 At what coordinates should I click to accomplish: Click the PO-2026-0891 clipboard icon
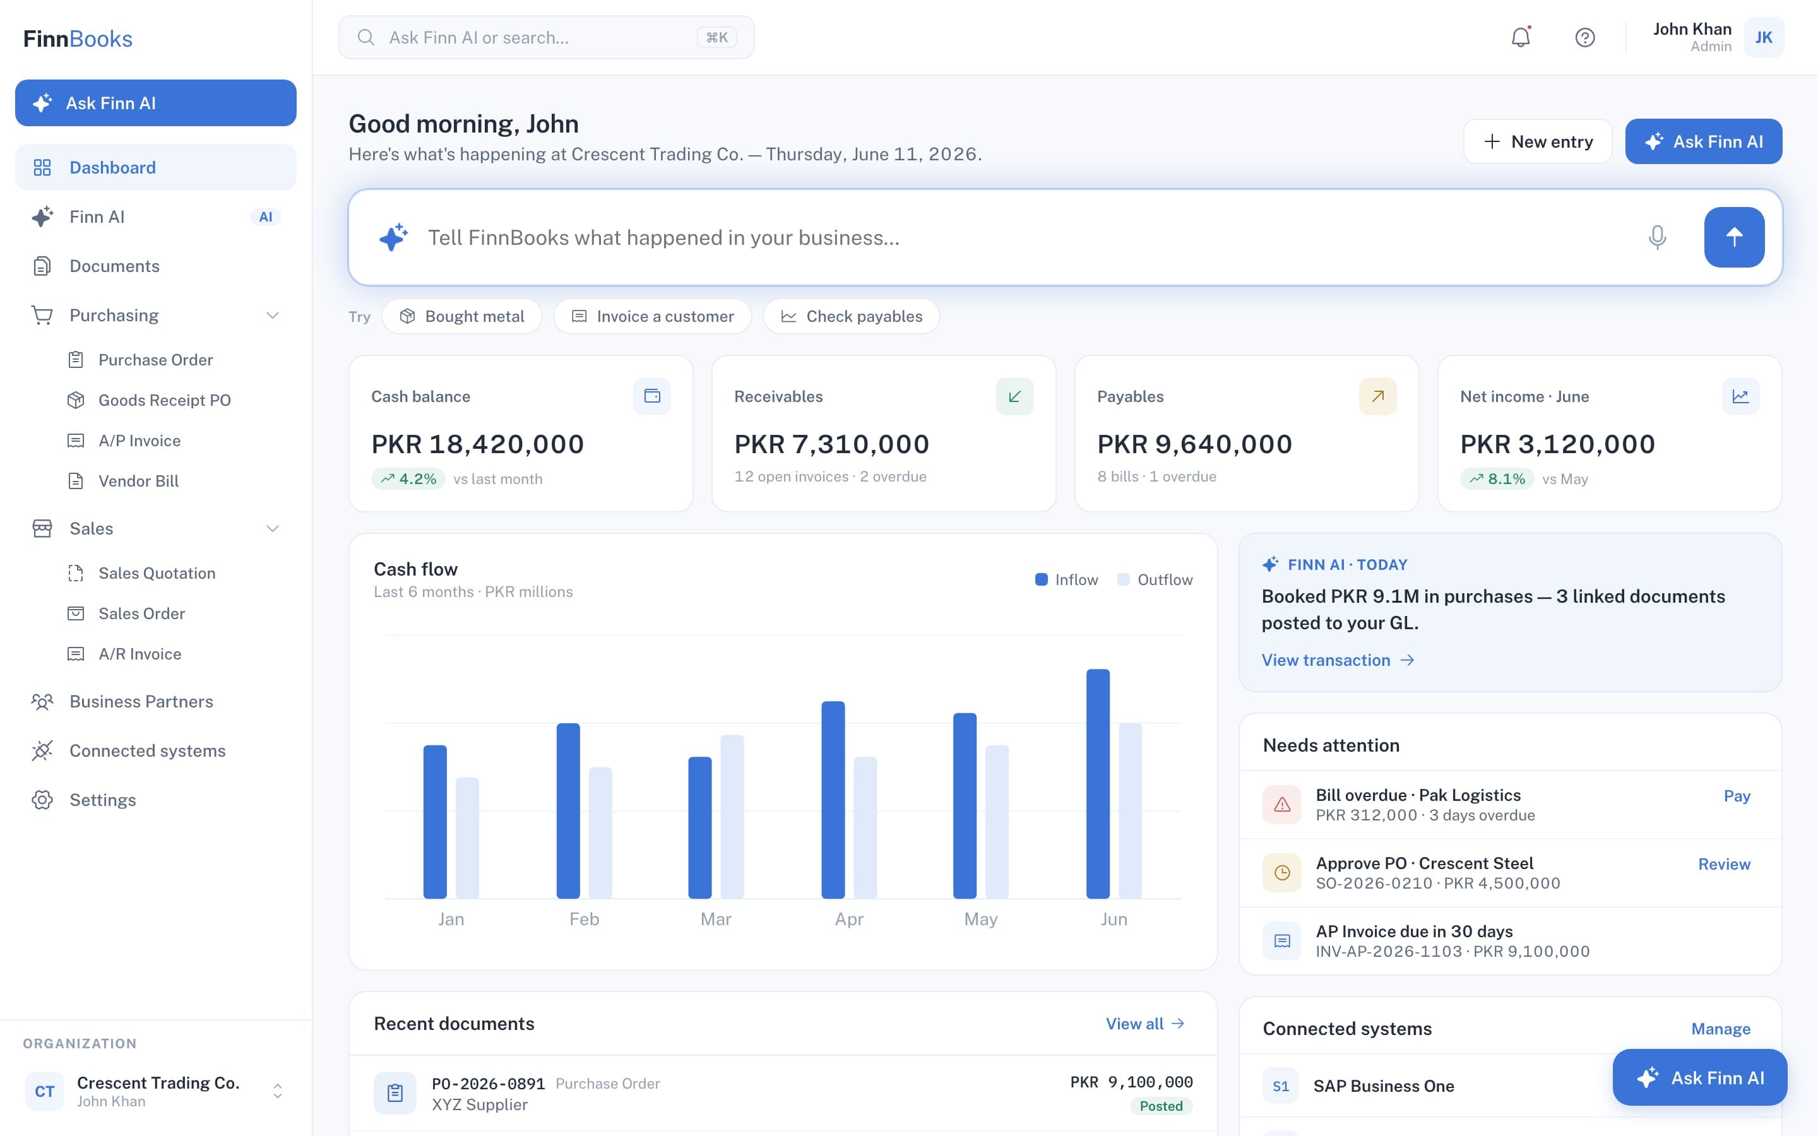(395, 1093)
